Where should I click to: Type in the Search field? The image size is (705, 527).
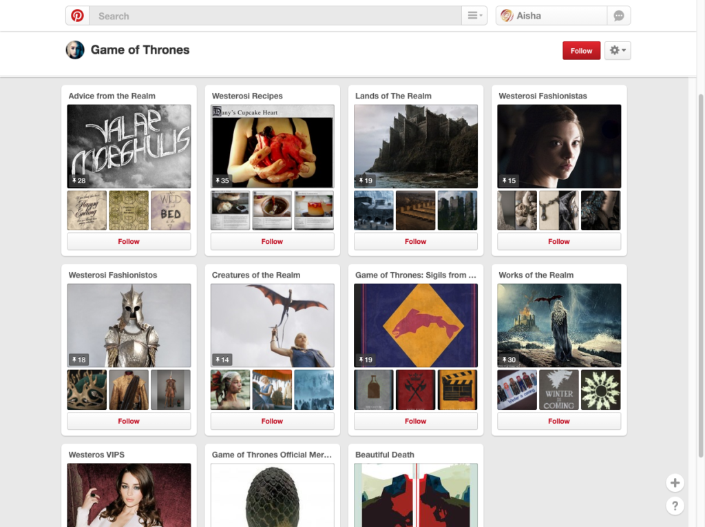(x=275, y=16)
